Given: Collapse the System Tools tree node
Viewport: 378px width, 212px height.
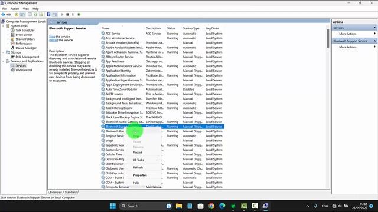Looking at the screenshot, I should [x=4, y=26].
